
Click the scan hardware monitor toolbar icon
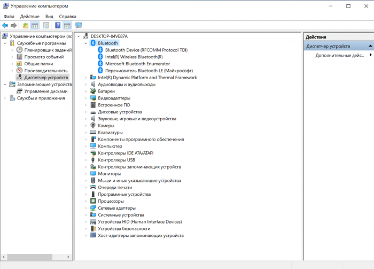pyautogui.click(x=79, y=25)
